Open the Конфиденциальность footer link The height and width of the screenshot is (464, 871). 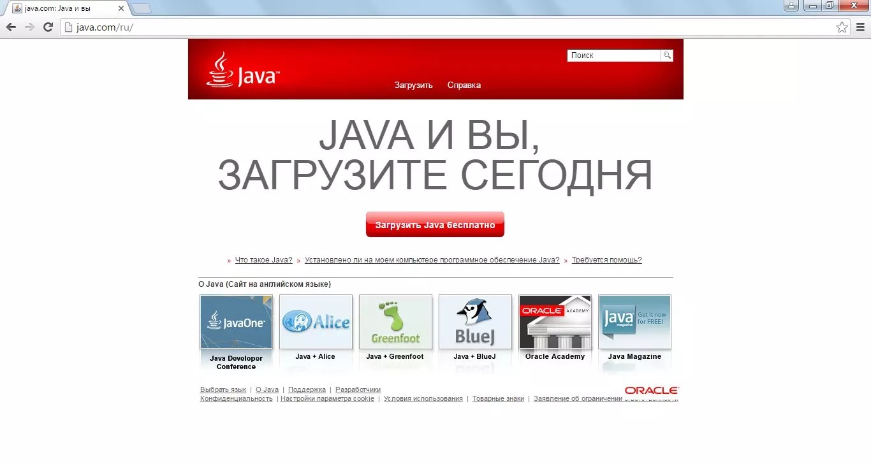tap(237, 399)
